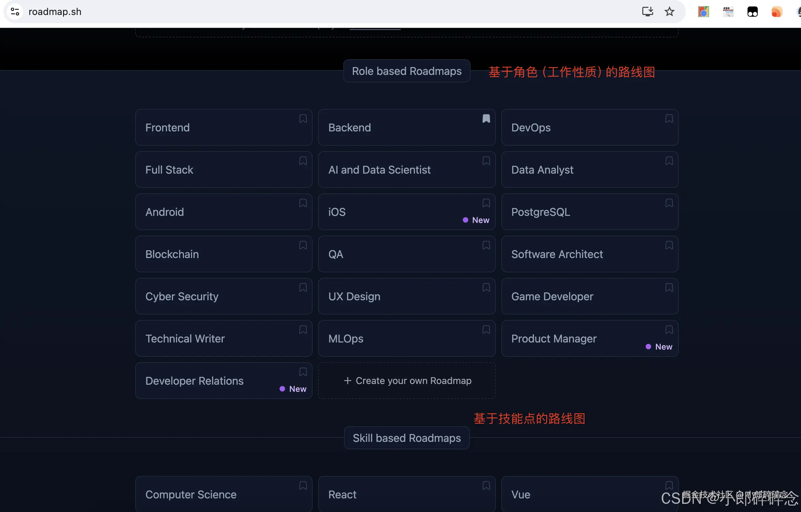The image size is (801, 512).
Task: Toggle bookmark for Software Architect
Action: [x=669, y=245]
